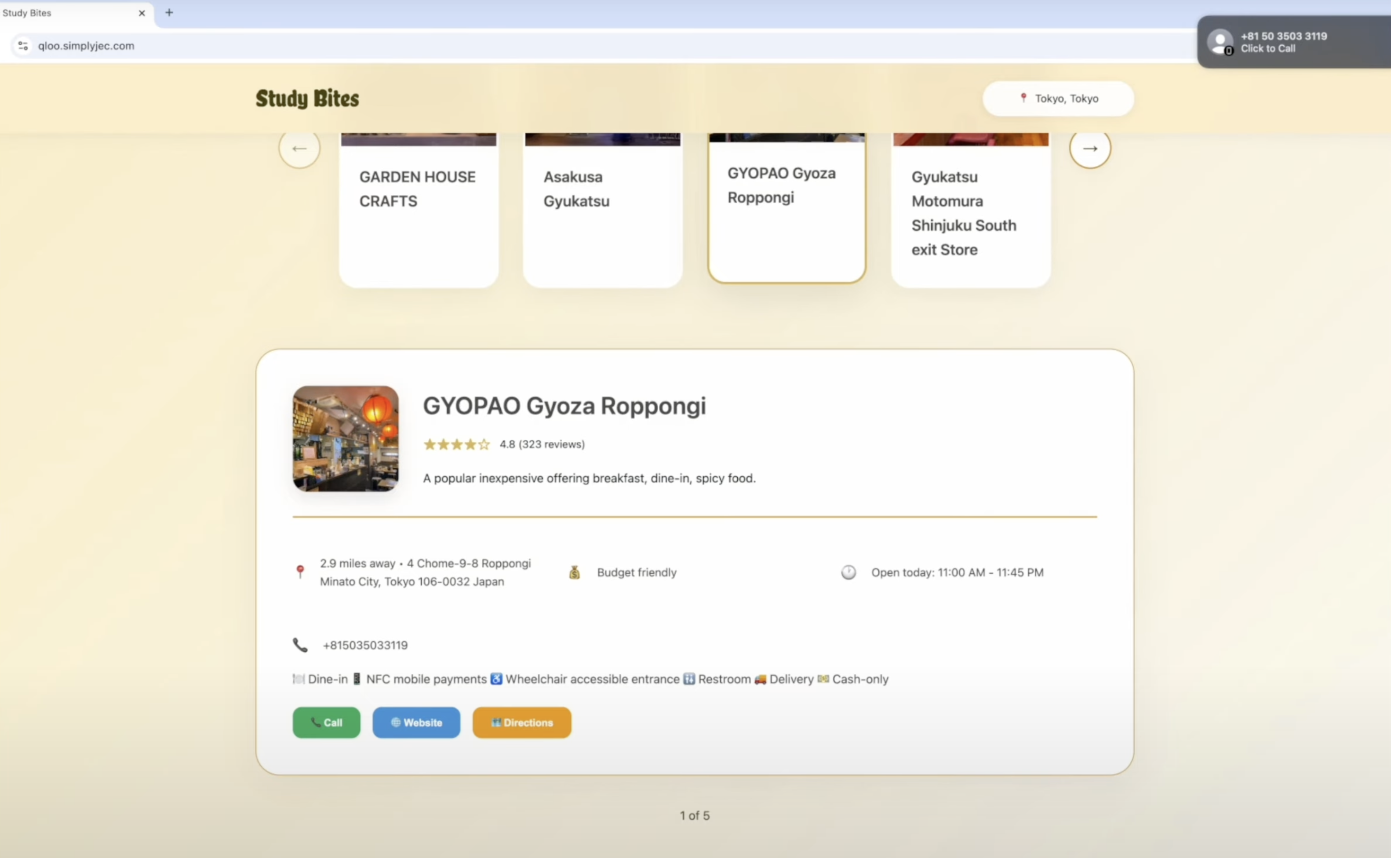Open a new browser tab with plus icon

[169, 12]
